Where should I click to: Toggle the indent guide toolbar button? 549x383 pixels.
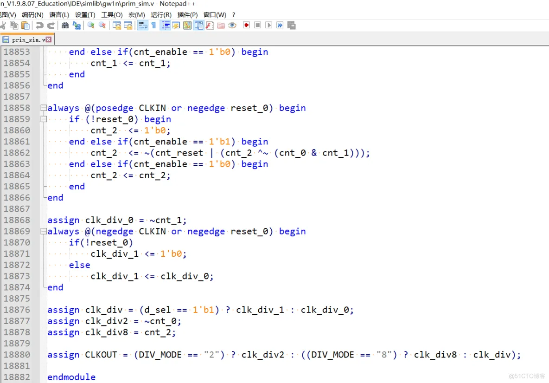tap(165, 25)
